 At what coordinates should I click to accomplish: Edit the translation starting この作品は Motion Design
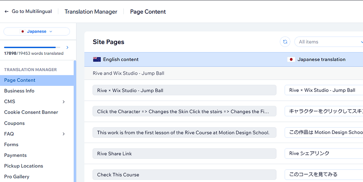[x=324, y=132]
